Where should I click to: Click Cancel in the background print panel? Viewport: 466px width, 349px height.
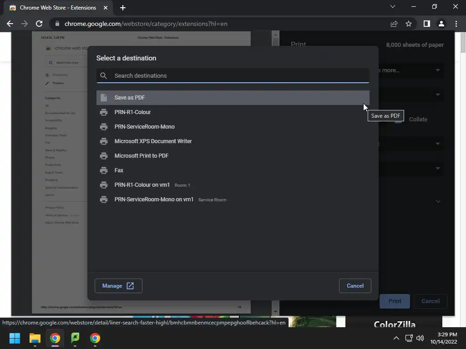point(430,301)
